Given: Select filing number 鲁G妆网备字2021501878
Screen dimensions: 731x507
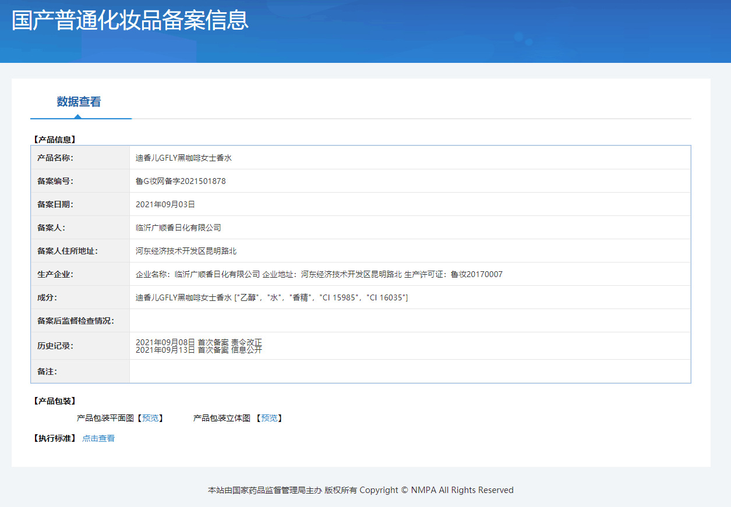Looking at the screenshot, I should (181, 181).
